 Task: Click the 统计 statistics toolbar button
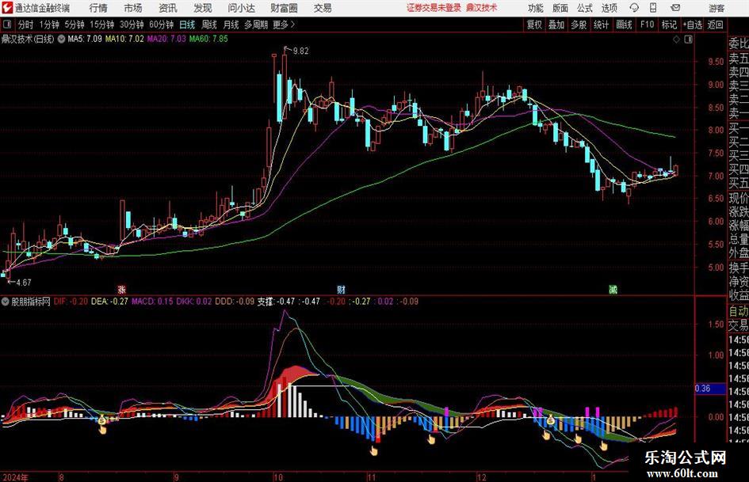(x=602, y=25)
